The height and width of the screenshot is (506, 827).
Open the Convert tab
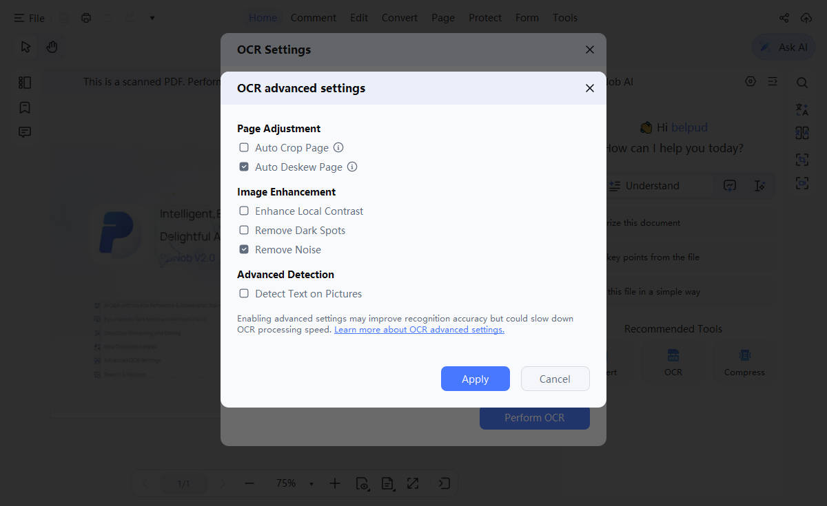pyautogui.click(x=400, y=18)
